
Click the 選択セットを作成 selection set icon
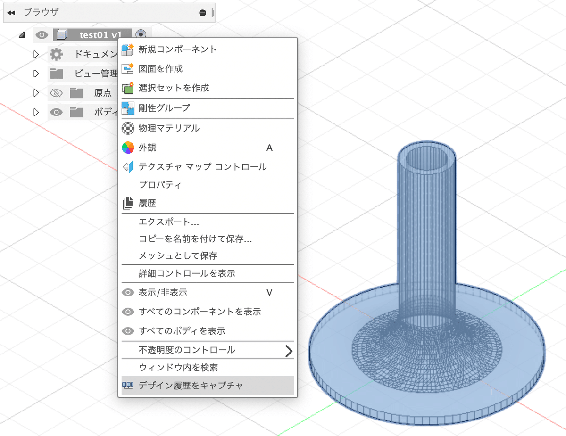pos(127,88)
